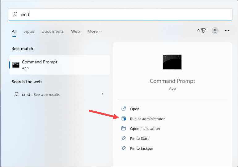Select Pin to taskbar option

pyautogui.click(x=141, y=148)
